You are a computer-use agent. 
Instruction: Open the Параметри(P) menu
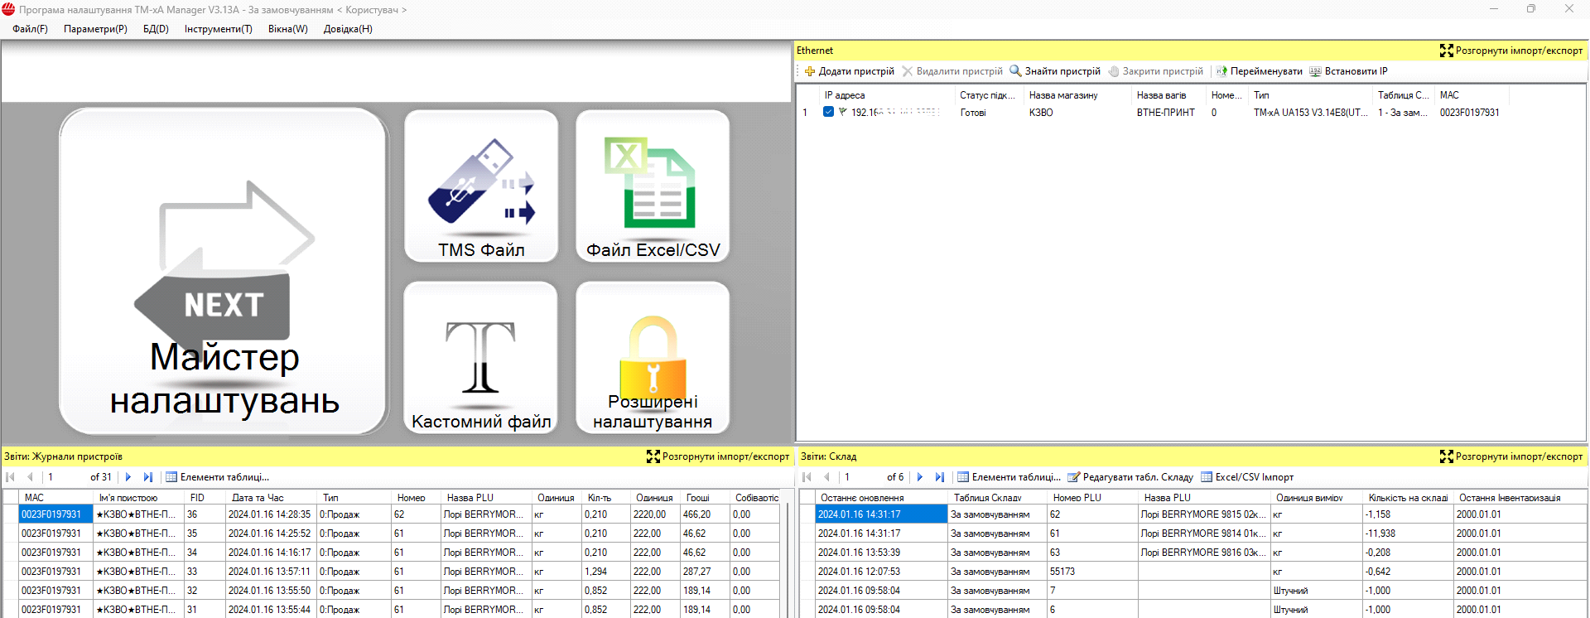click(95, 29)
